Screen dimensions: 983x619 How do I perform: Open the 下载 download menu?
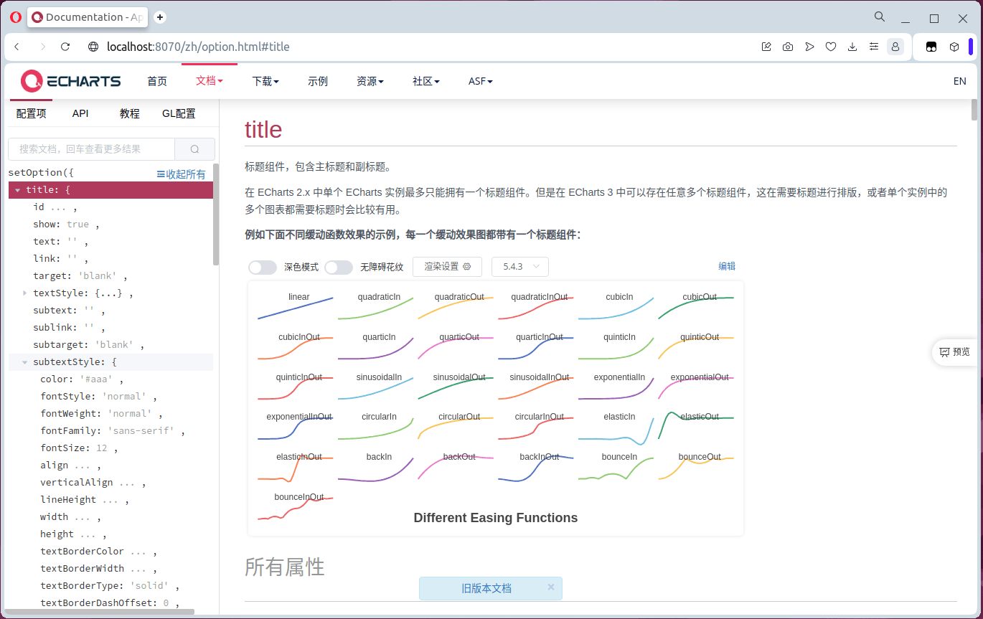(265, 81)
